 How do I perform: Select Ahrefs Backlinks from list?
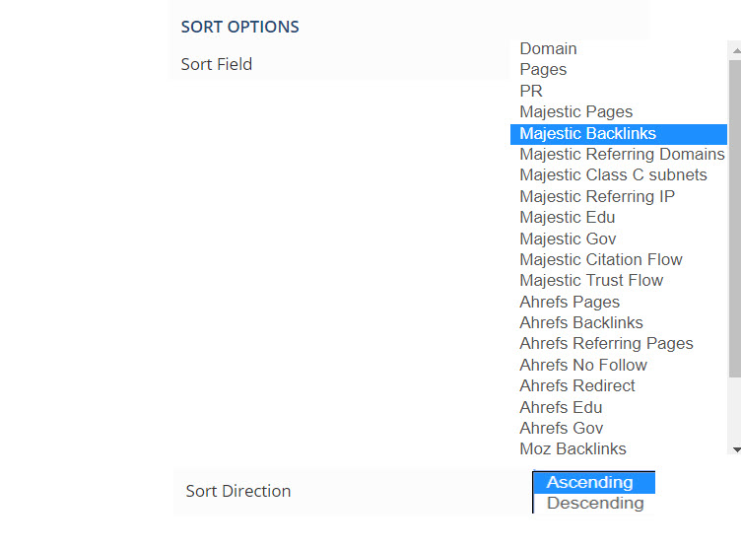tap(581, 322)
